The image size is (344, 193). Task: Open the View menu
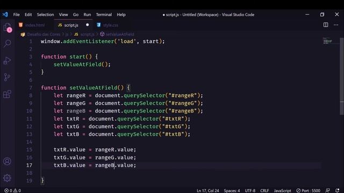63,14
